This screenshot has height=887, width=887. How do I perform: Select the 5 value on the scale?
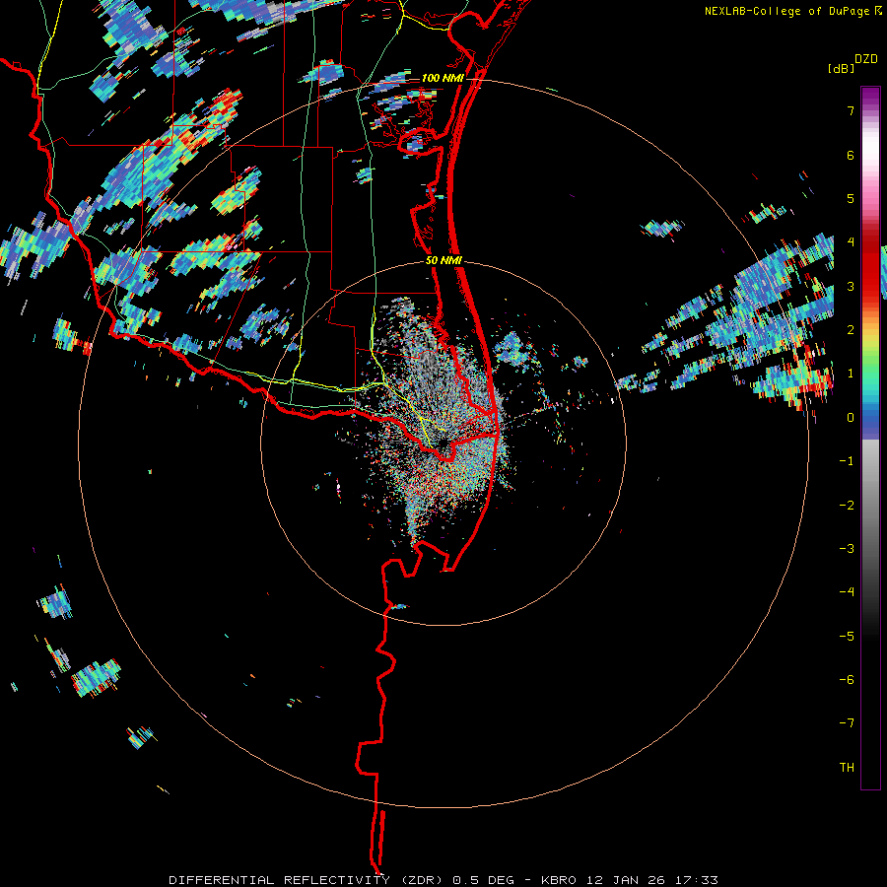pos(851,198)
